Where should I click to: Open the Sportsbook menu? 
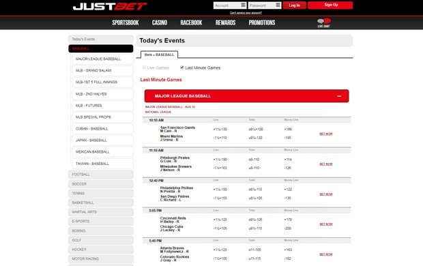point(126,23)
